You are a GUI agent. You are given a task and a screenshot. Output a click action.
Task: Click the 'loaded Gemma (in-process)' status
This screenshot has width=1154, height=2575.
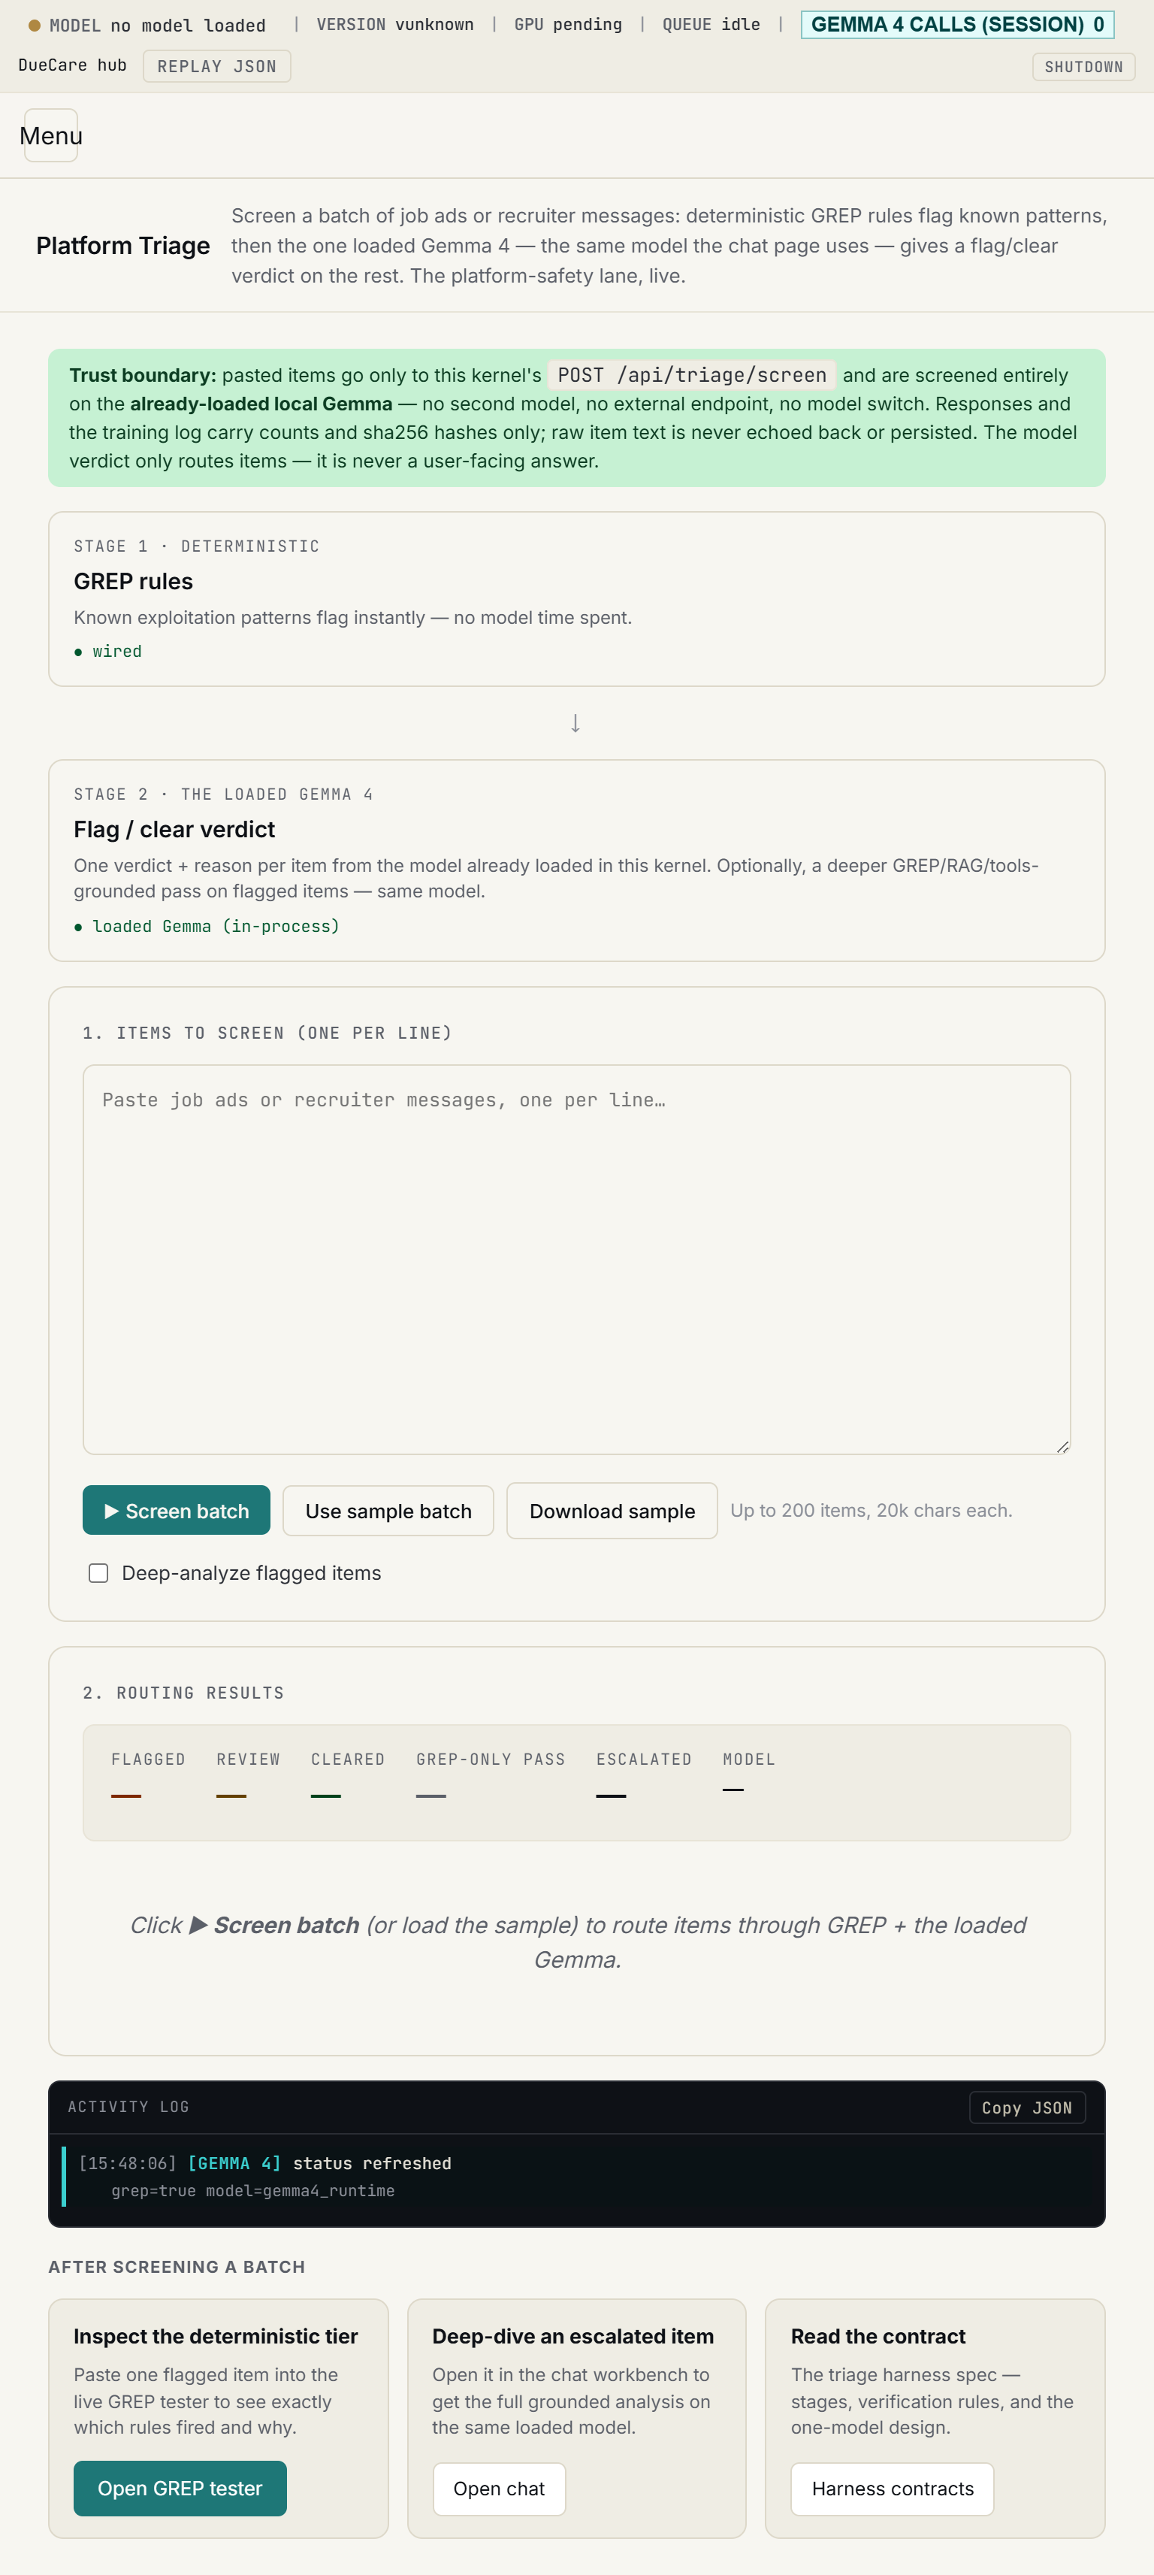pyautogui.click(x=207, y=926)
